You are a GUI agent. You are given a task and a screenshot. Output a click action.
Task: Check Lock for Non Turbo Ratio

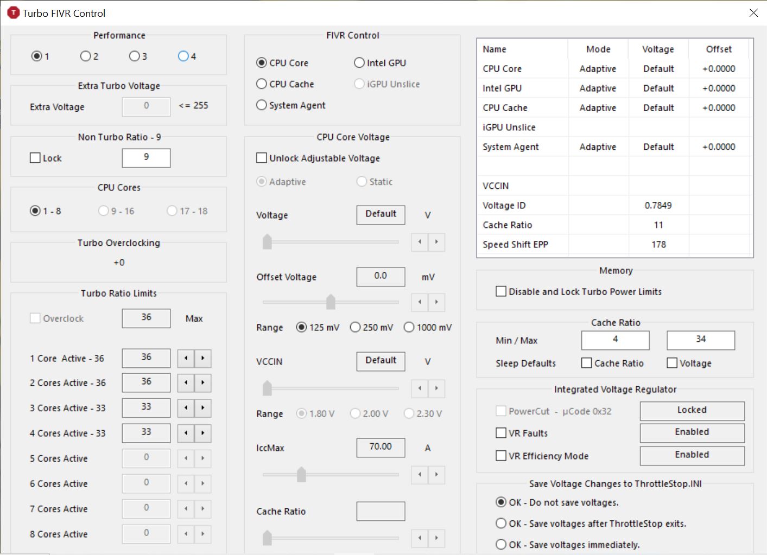(35, 158)
